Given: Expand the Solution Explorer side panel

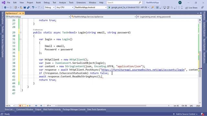Looking at the screenshot, I should click(x=204, y=29).
